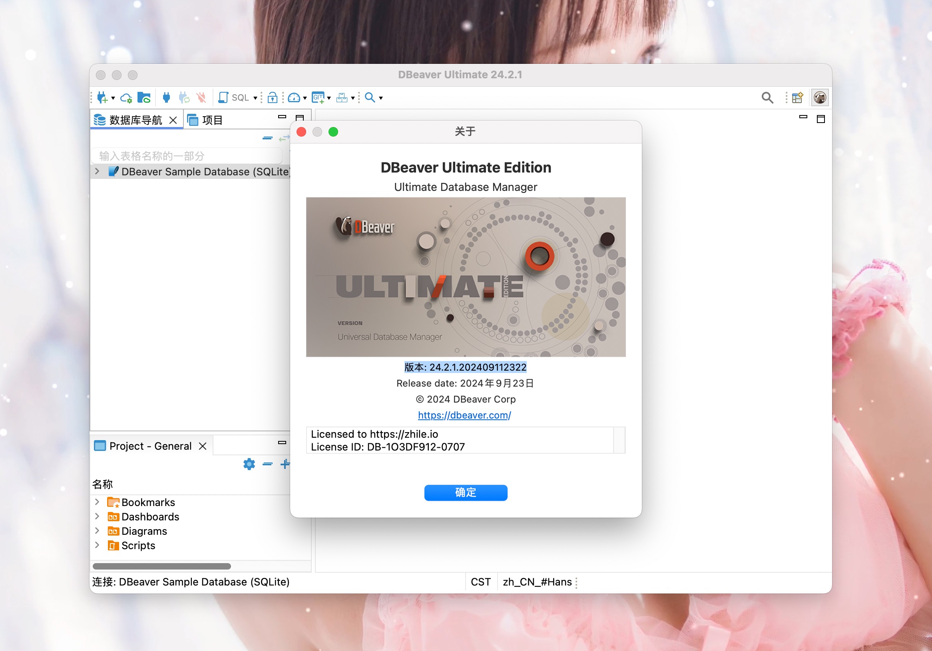This screenshot has height=651, width=932.
Task: Click the GIT add icon
Action: click(318, 97)
